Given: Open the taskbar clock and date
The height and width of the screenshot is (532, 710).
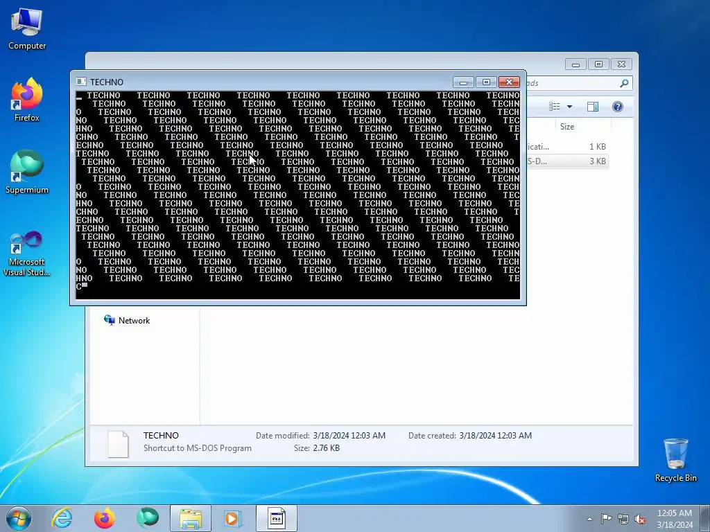Looking at the screenshot, I should [675, 519].
